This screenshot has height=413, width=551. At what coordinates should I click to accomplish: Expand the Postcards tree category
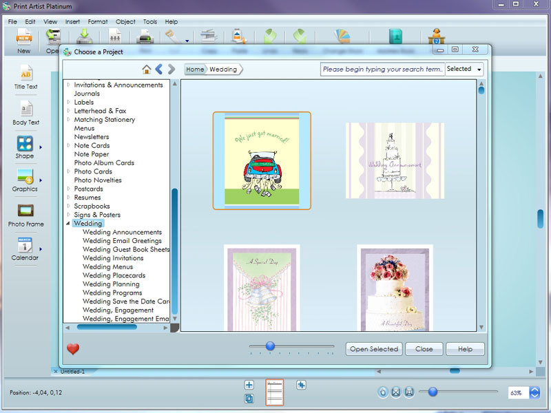68,189
